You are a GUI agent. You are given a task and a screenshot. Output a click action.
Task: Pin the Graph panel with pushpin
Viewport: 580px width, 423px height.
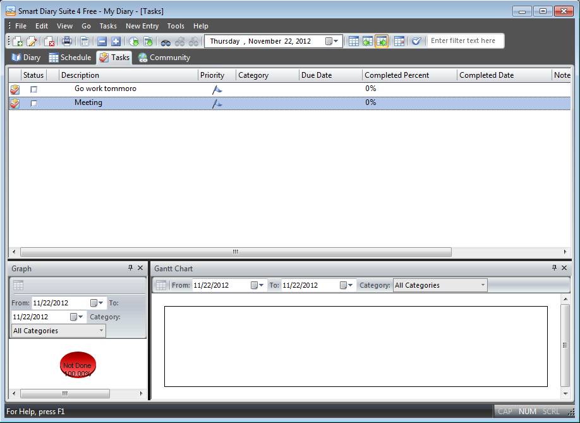pyautogui.click(x=131, y=268)
